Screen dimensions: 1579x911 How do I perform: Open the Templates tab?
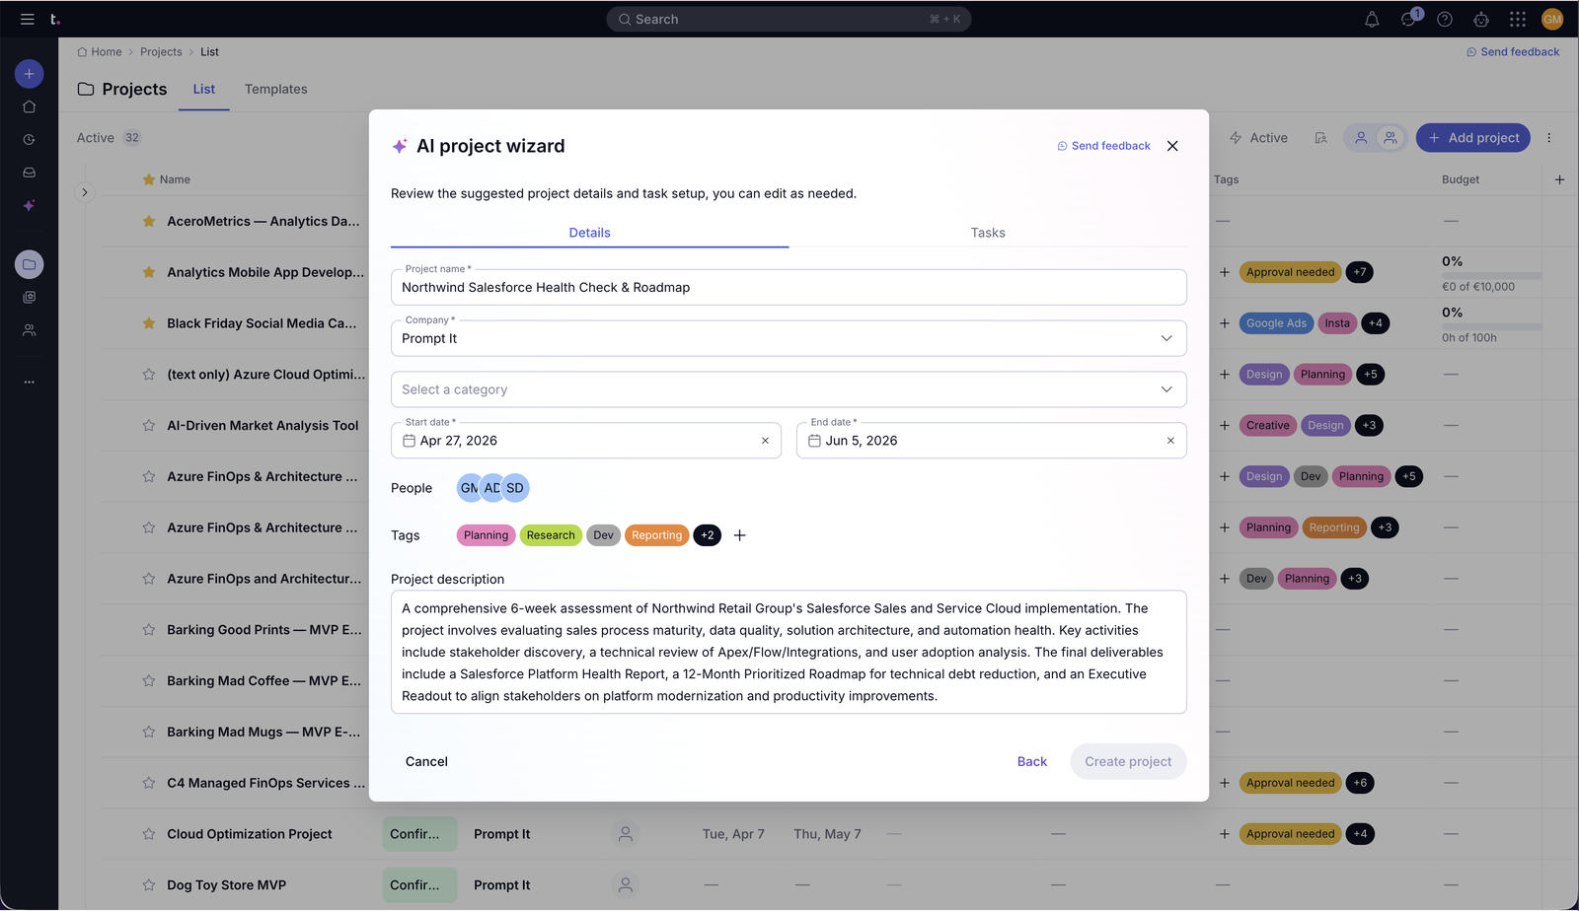pos(276,89)
